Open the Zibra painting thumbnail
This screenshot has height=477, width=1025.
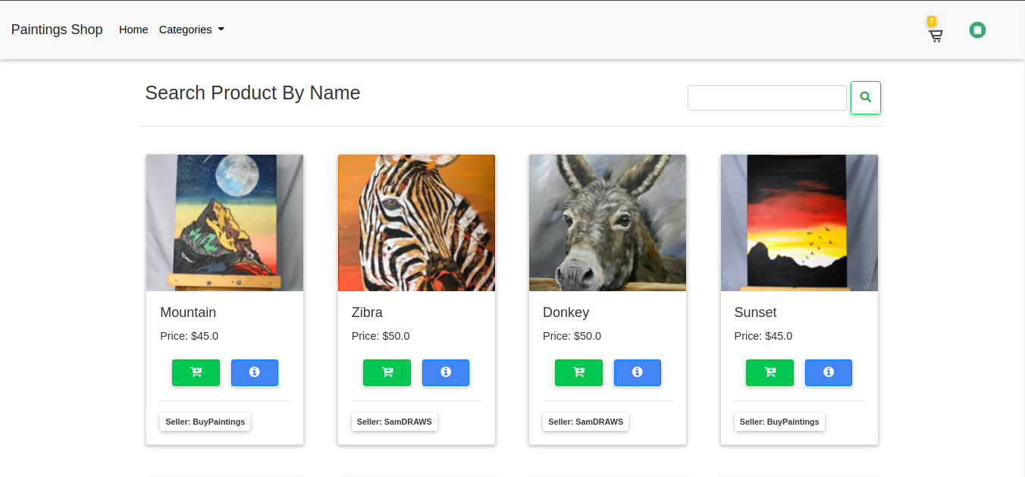[x=416, y=223]
